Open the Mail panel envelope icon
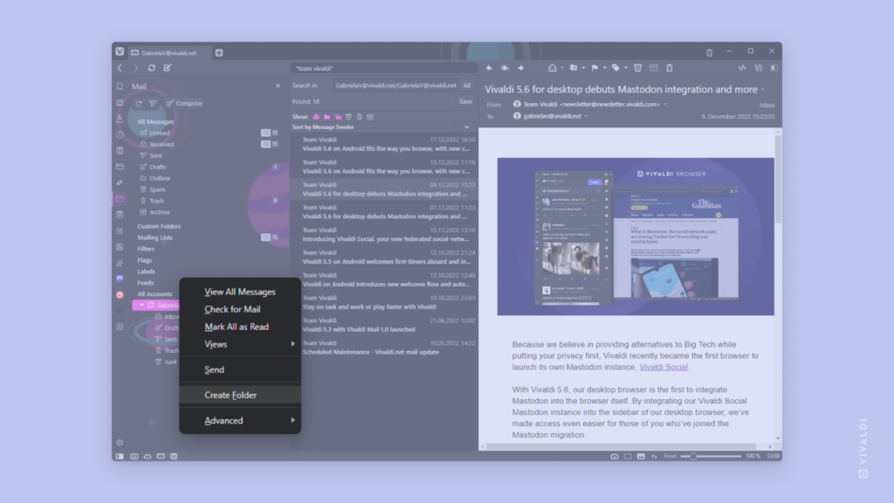 120,199
